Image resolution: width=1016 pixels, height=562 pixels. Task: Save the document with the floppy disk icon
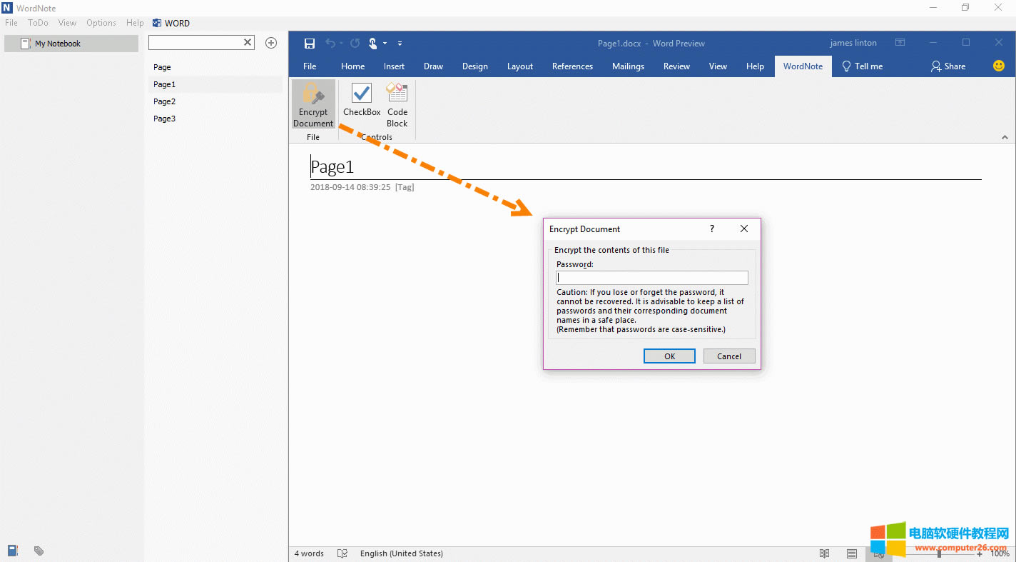(x=310, y=44)
